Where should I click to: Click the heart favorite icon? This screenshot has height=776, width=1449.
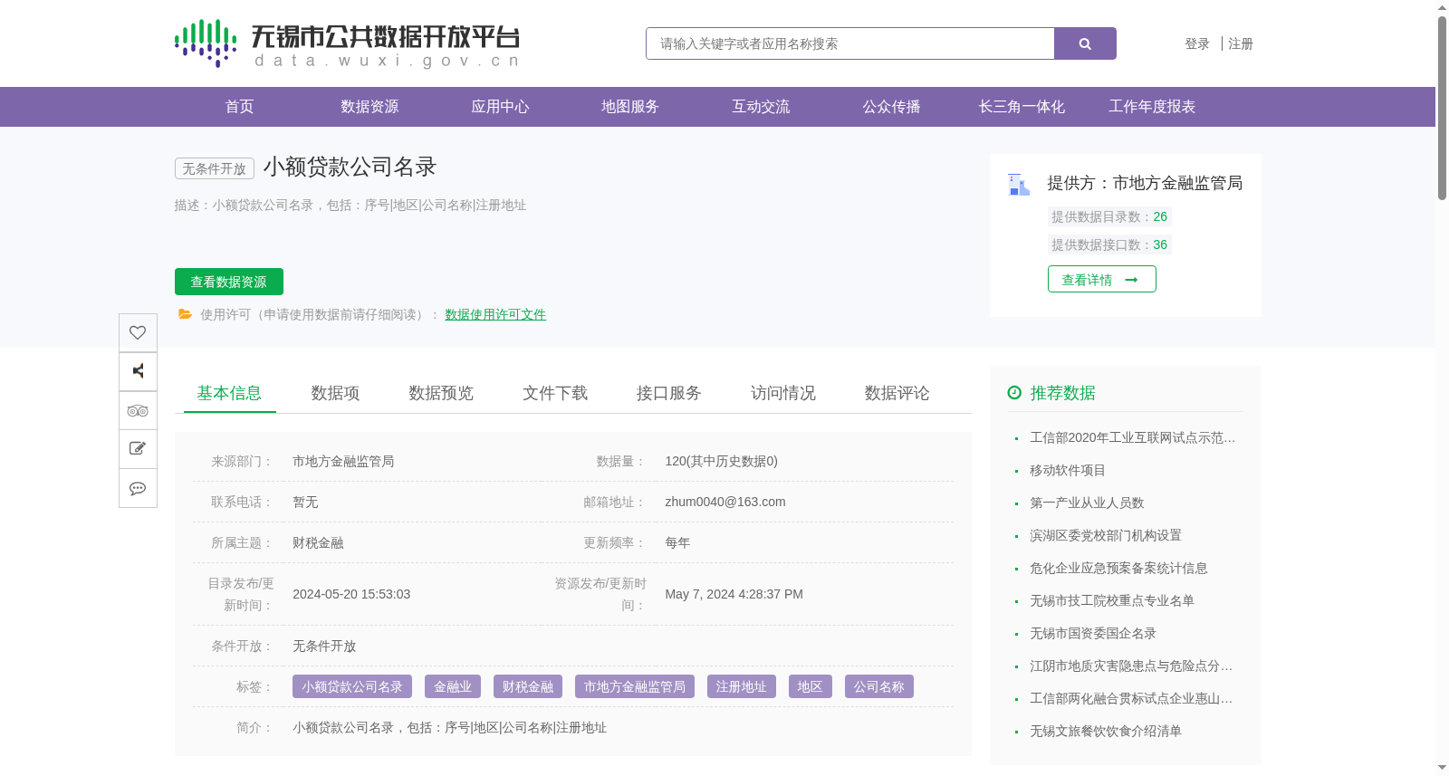138,332
